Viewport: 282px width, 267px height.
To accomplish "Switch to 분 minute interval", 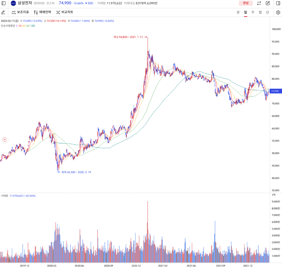I will click(238, 12).
